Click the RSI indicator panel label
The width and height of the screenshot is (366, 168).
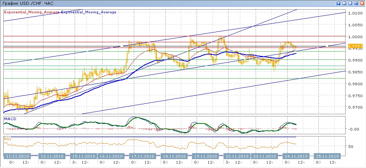7,139
